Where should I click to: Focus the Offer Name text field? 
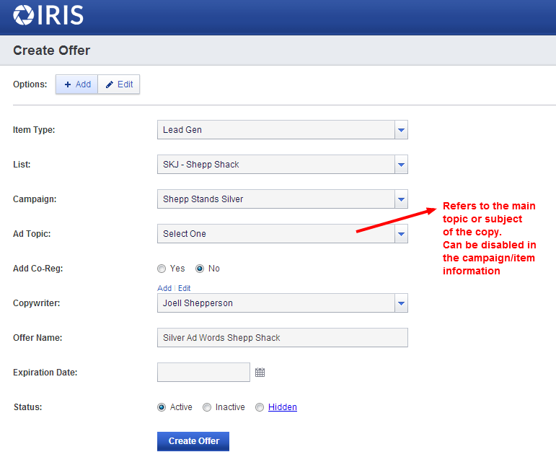click(282, 338)
